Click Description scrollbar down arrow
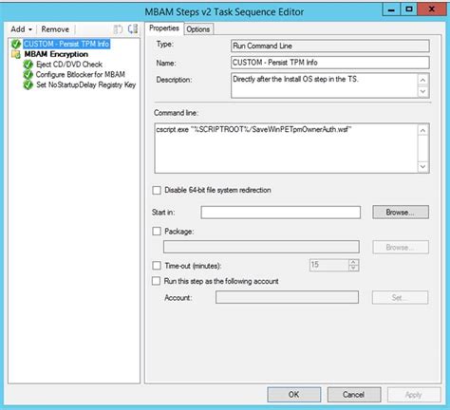 pyautogui.click(x=423, y=92)
